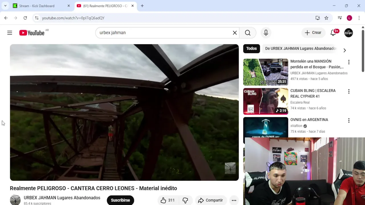
Task: Go forward with browser forward arrow
Action: 16,18
